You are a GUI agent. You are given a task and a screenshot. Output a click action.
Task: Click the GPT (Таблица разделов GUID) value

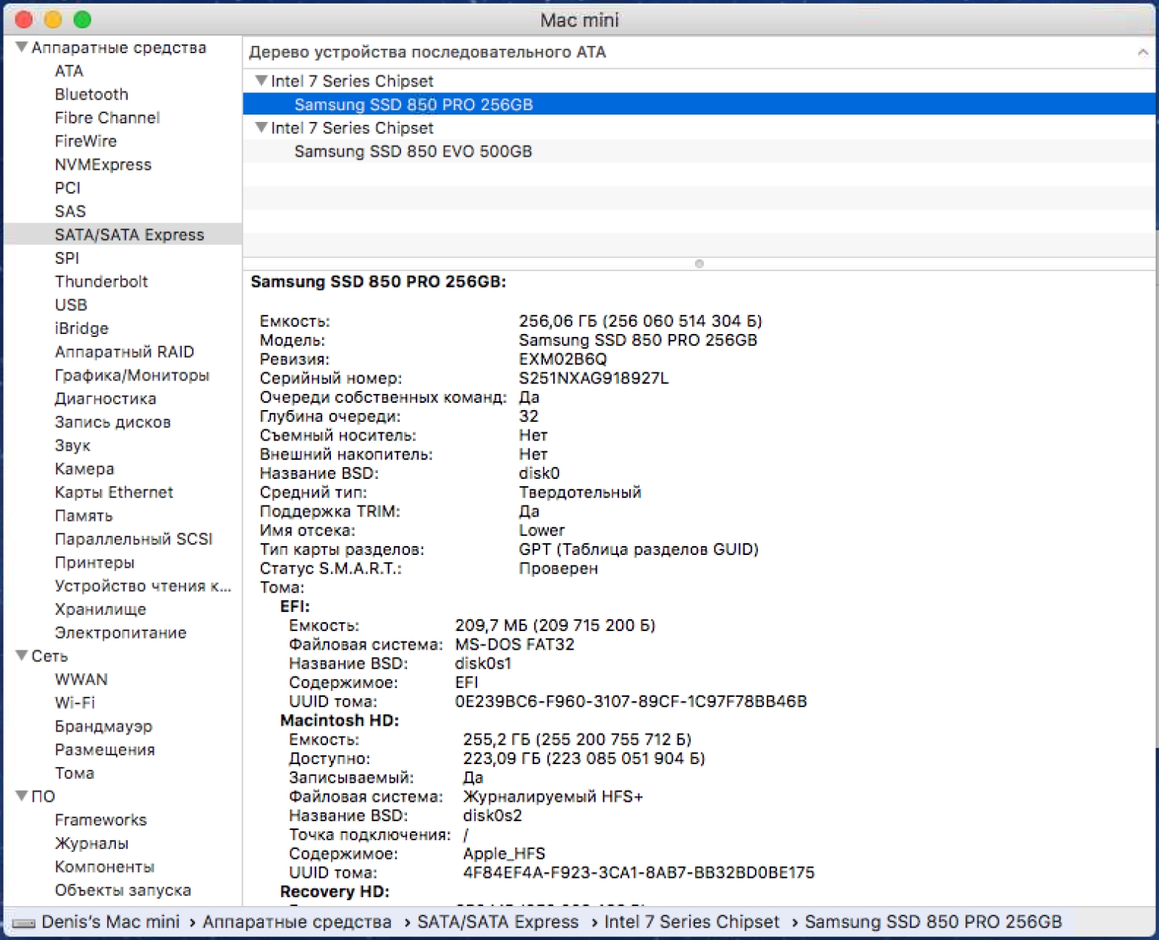coord(638,549)
